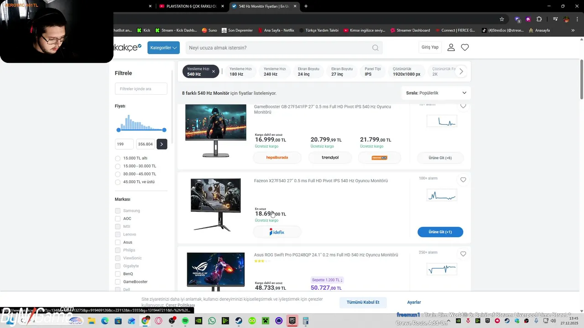The image size is (584, 328).
Task: Open File Explorer from the taskbar
Action: click(91, 321)
